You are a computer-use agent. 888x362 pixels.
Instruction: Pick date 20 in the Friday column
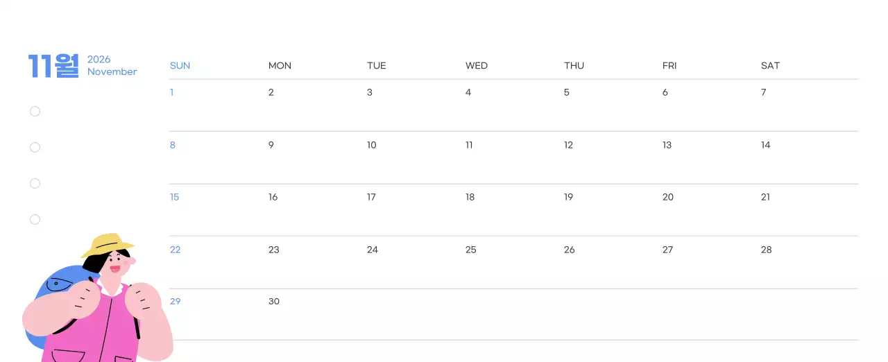pos(668,197)
